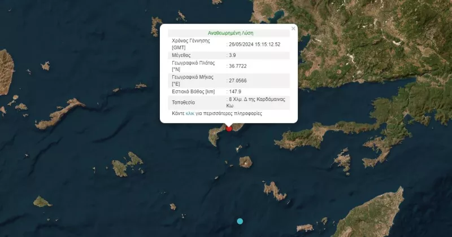The image size is (452, 237).
Task: Click the 'Χρόνος Γέννησης [GMT]' label
Action: coord(191,44)
